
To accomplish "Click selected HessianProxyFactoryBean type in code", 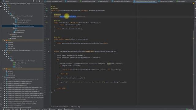I will coord(68,16).
